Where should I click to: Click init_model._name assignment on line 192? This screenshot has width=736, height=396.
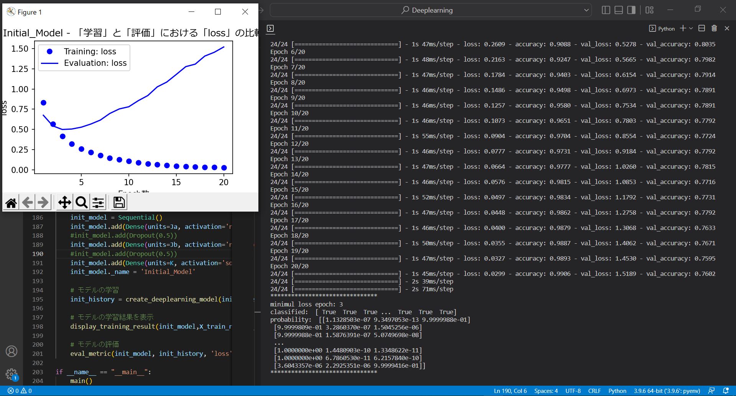coord(133,272)
